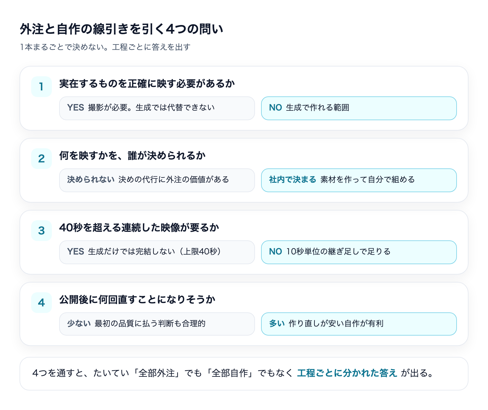Click heading 実在するものを正確に映す必要があるか
488x410 pixels.
147,84
